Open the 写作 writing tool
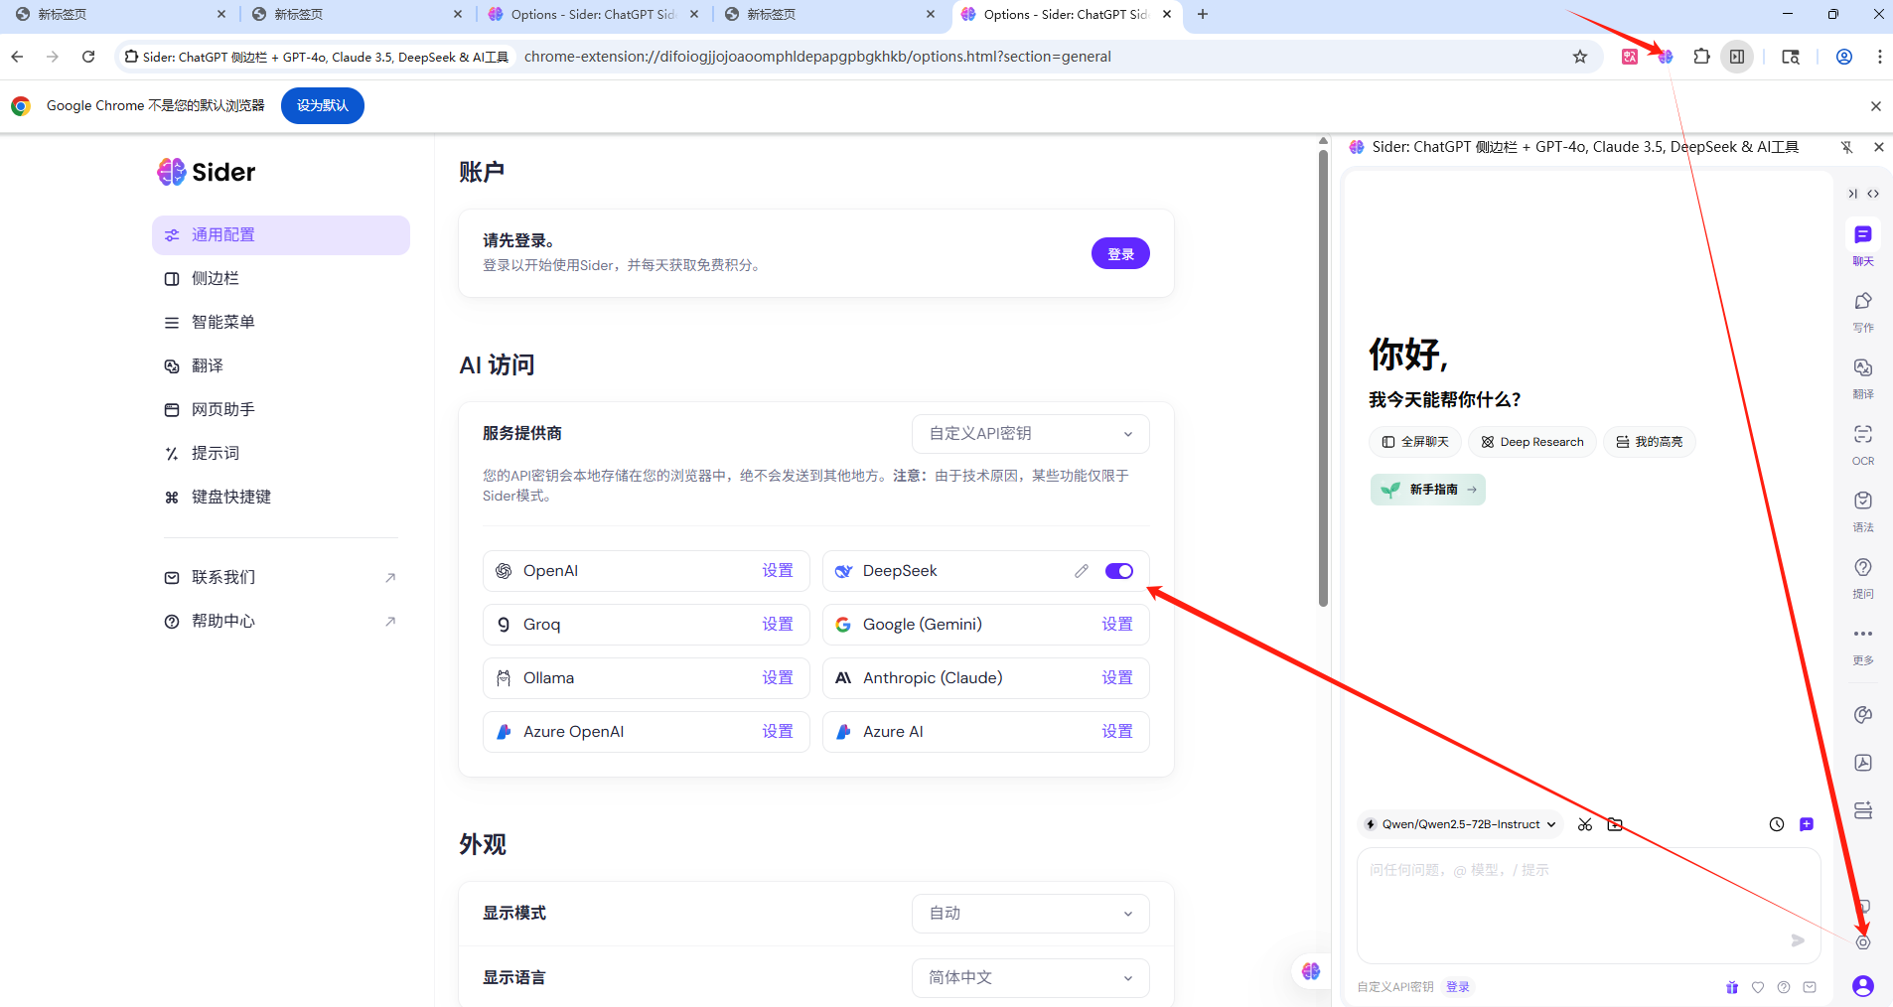This screenshot has height=1007, width=1893. tap(1862, 311)
